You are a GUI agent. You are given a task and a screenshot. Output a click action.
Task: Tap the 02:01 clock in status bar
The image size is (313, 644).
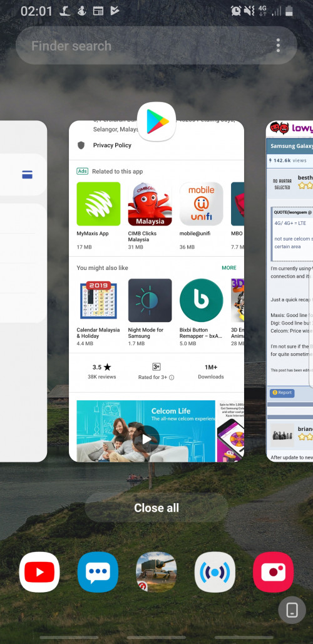(36, 11)
